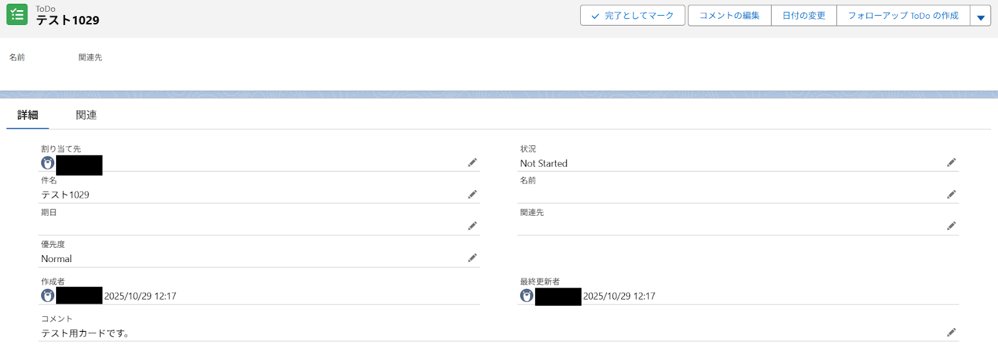Switch to the 詳細 tab
998x350 pixels.
[27, 115]
